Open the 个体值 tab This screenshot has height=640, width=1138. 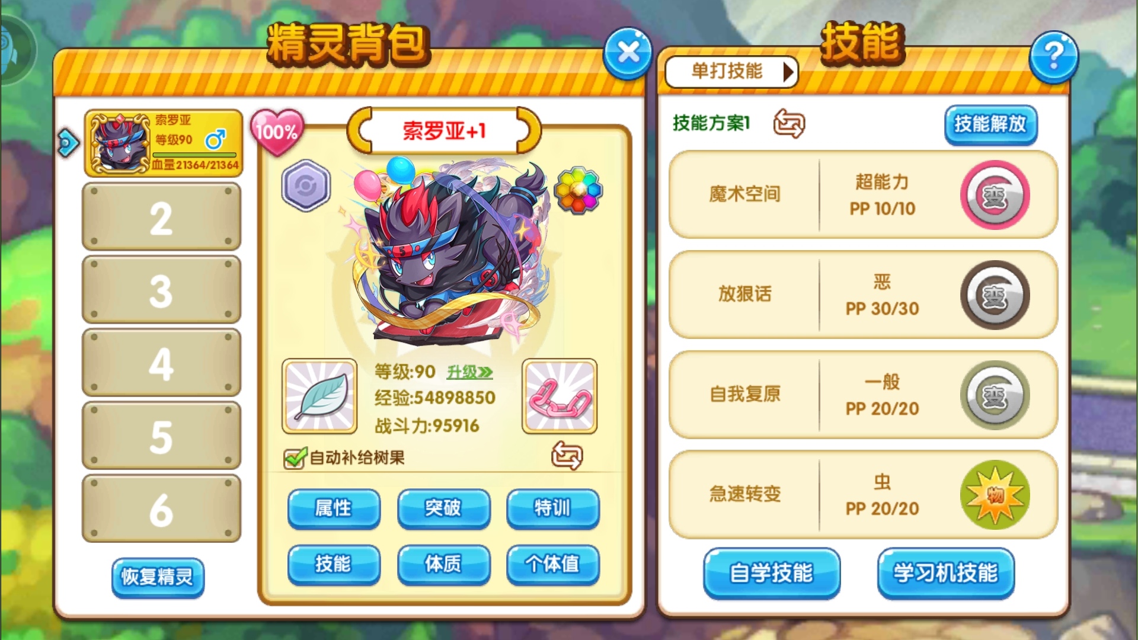pos(552,564)
